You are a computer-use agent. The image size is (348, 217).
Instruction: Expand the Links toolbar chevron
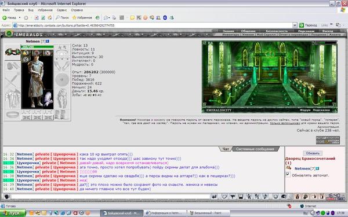(331, 24)
